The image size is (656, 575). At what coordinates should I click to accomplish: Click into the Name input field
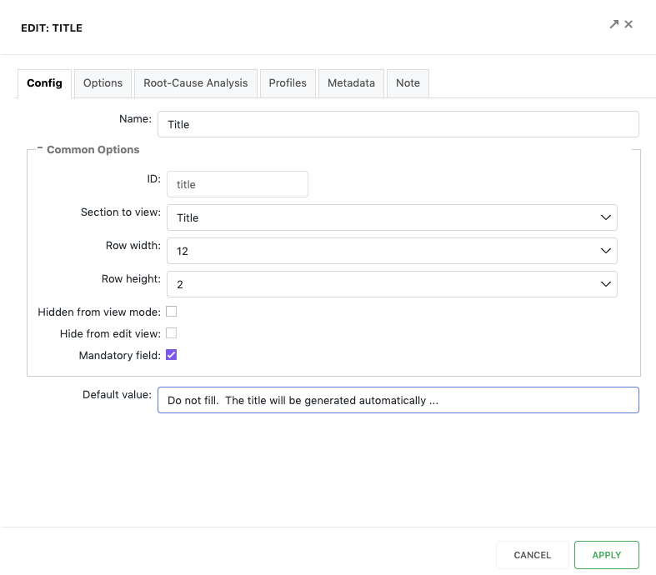(x=398, y=124)
